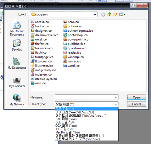Go back to previous folder
The image size is (151, 144).
click(x=103, y=14)
